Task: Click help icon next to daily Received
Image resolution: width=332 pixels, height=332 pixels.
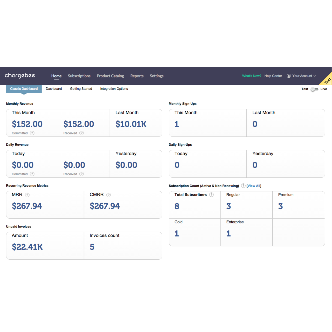Action: click(x=81, y=174)
